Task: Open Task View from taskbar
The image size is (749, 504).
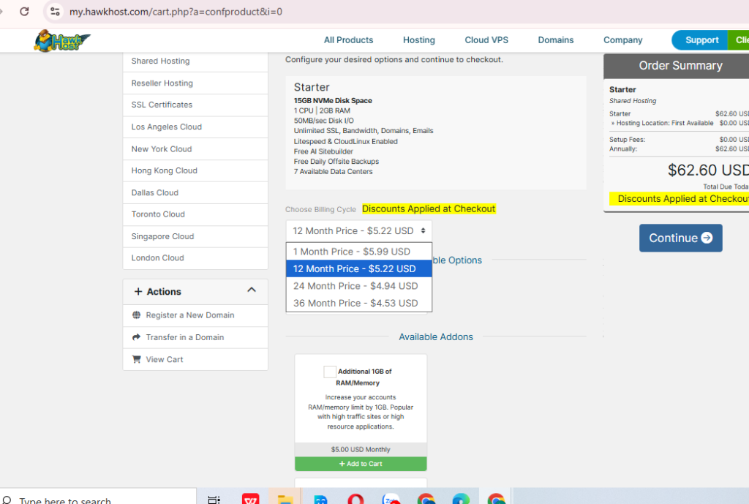Action: [214, 499]
